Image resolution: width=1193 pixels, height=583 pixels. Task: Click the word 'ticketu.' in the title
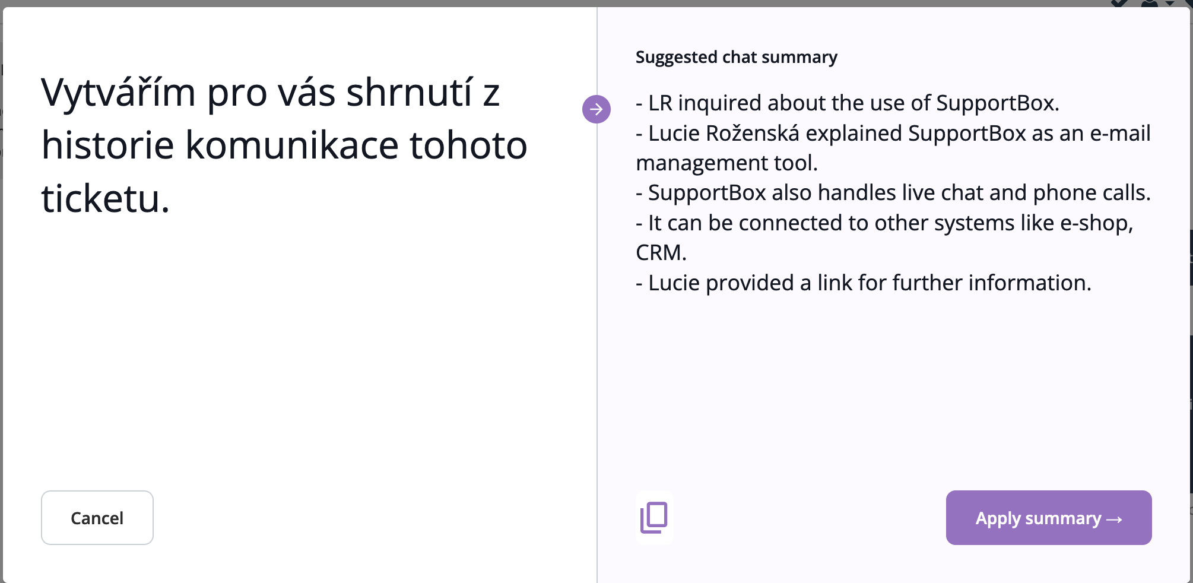[x=105, y=198]
